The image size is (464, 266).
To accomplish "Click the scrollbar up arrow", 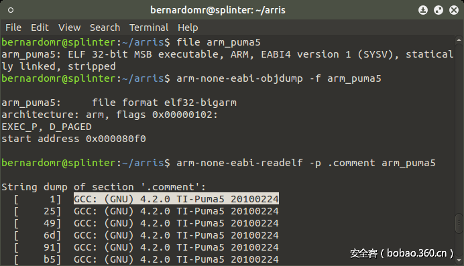I will click(459, 40).
